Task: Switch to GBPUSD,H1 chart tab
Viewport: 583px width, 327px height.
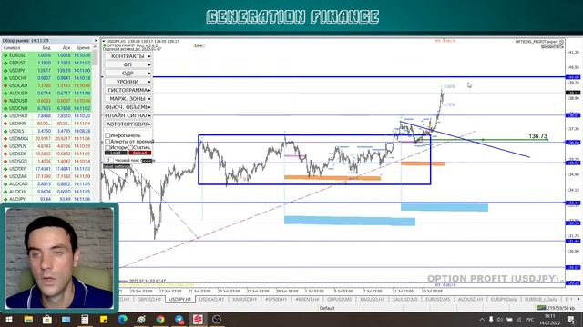Action: point(149,299)
